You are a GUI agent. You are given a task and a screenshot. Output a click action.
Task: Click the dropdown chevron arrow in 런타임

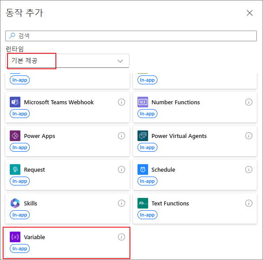[120, 61]
